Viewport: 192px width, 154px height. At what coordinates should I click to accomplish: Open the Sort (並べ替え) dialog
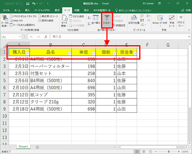[x=96, y=20]
